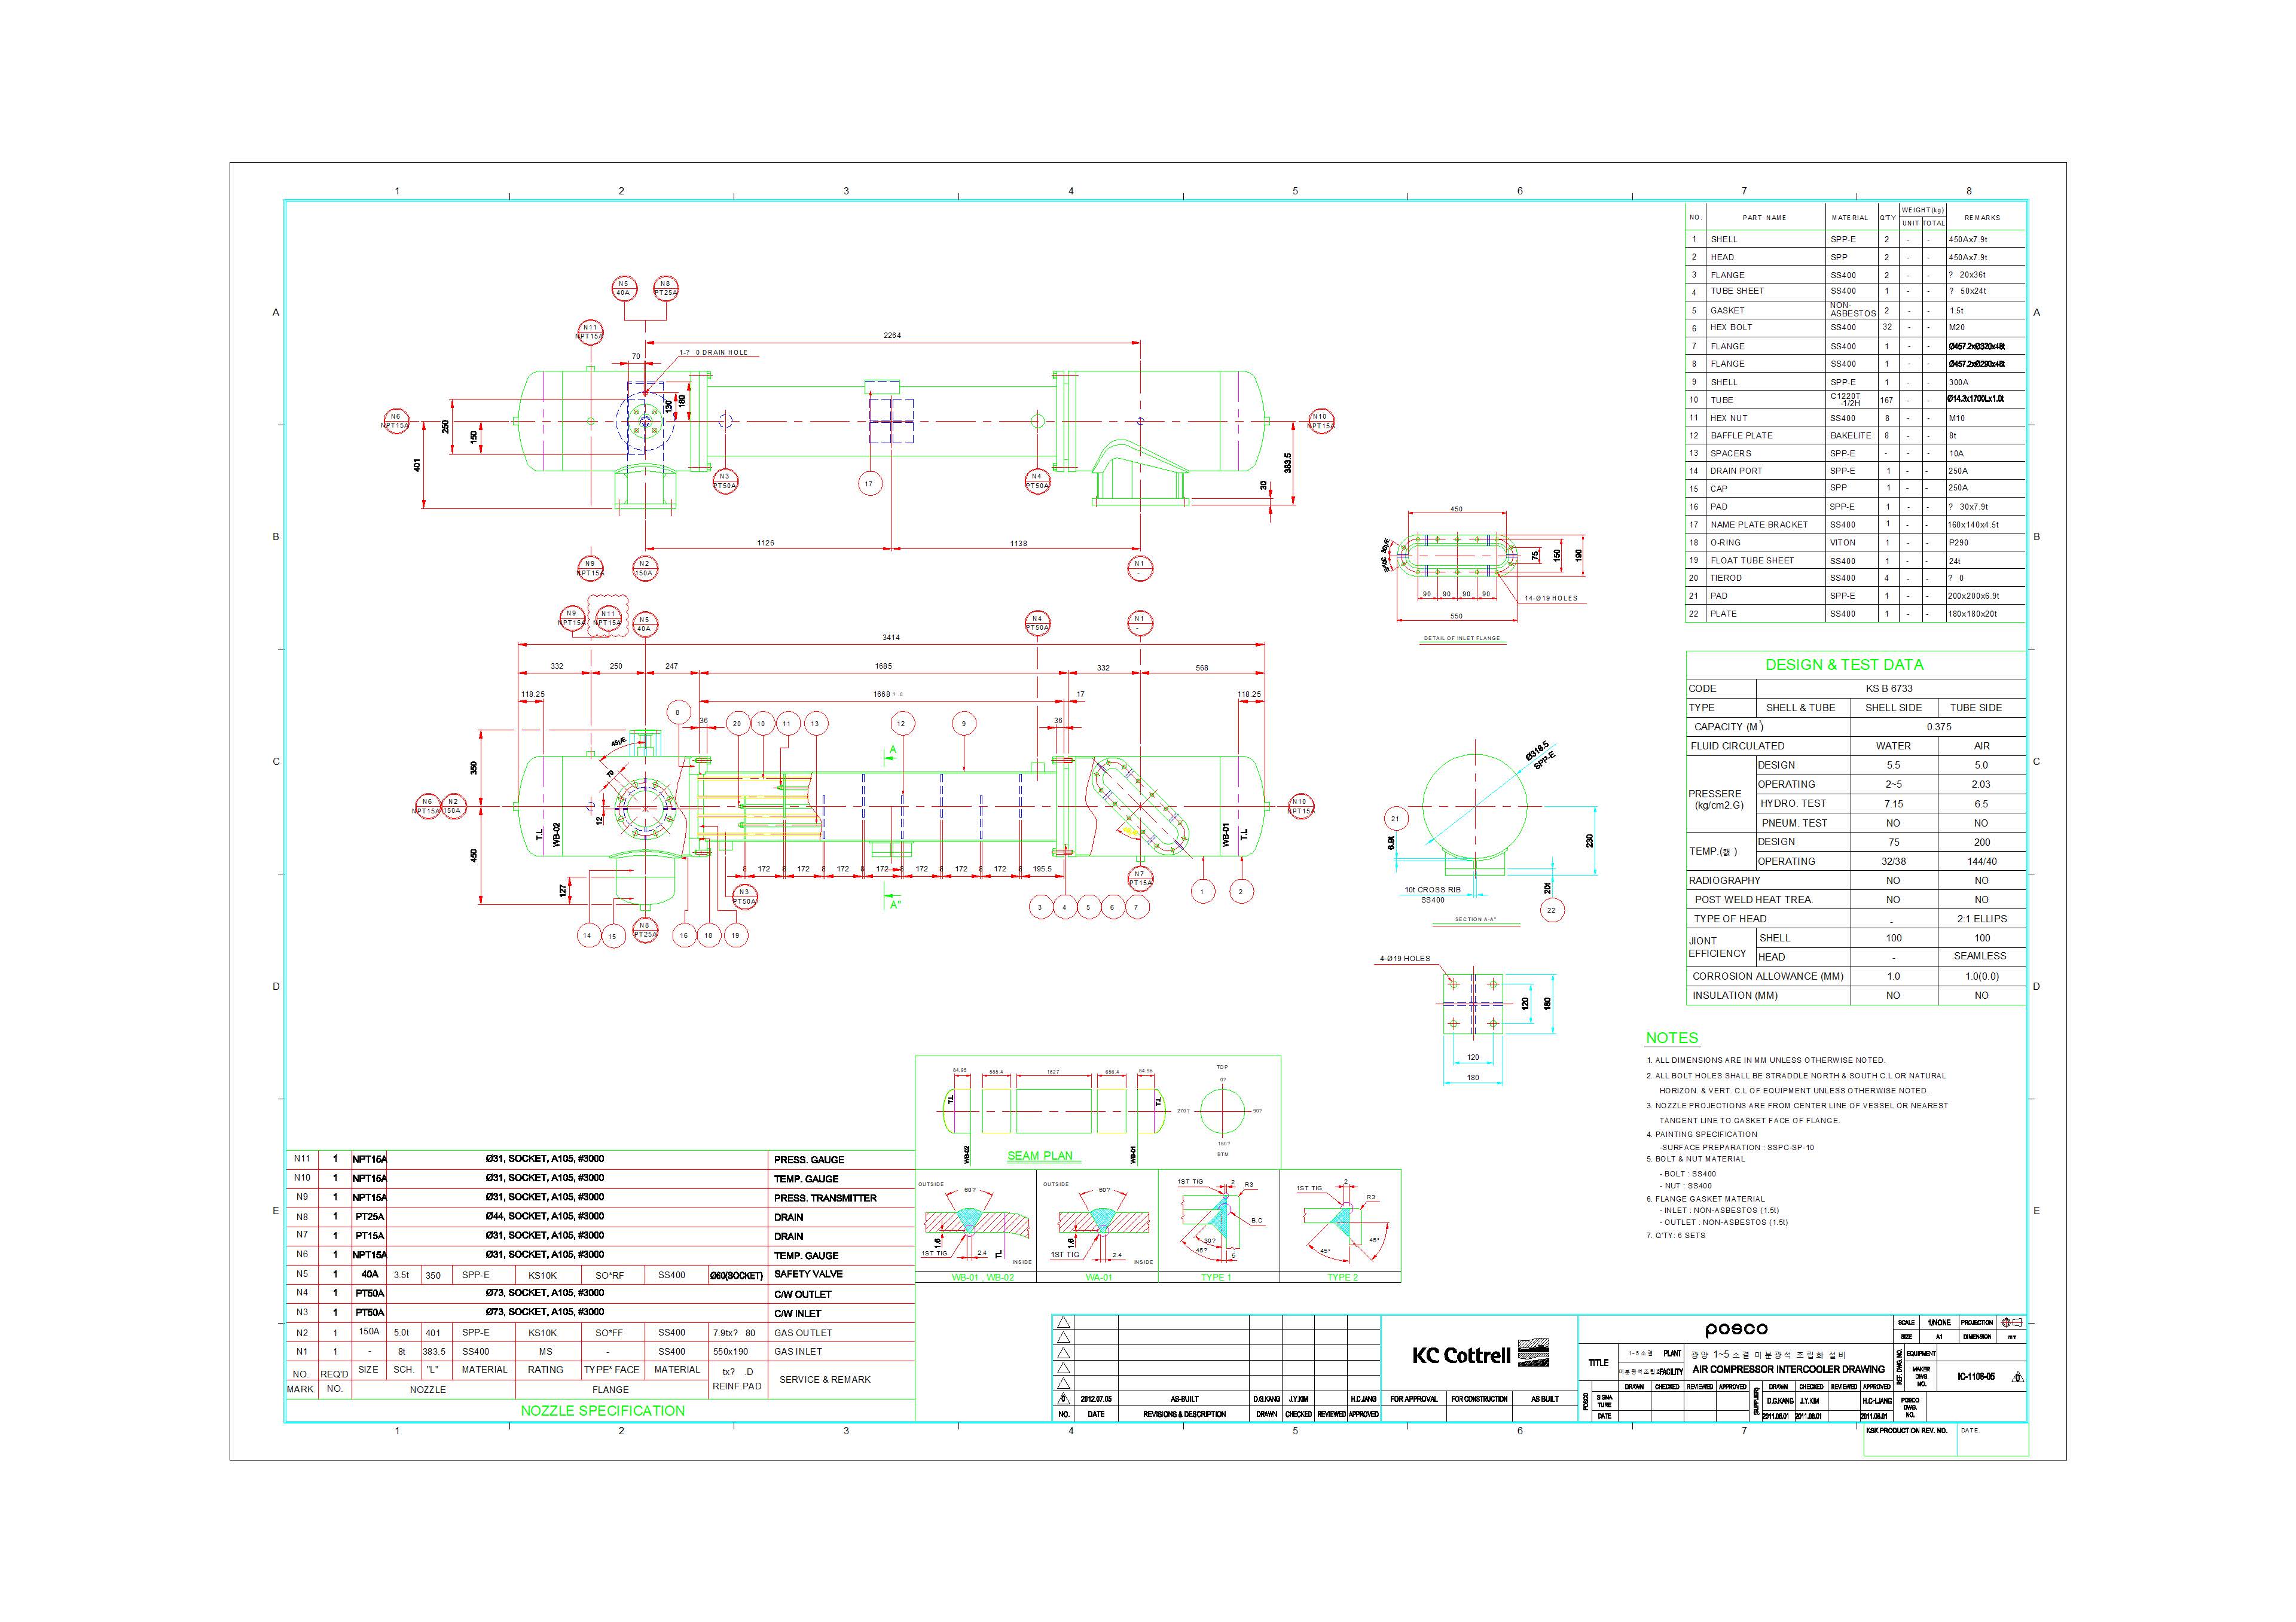Screen dimensions: 2296x1622
Task: Click the 1685 dimension value
Action: (883, 666)
